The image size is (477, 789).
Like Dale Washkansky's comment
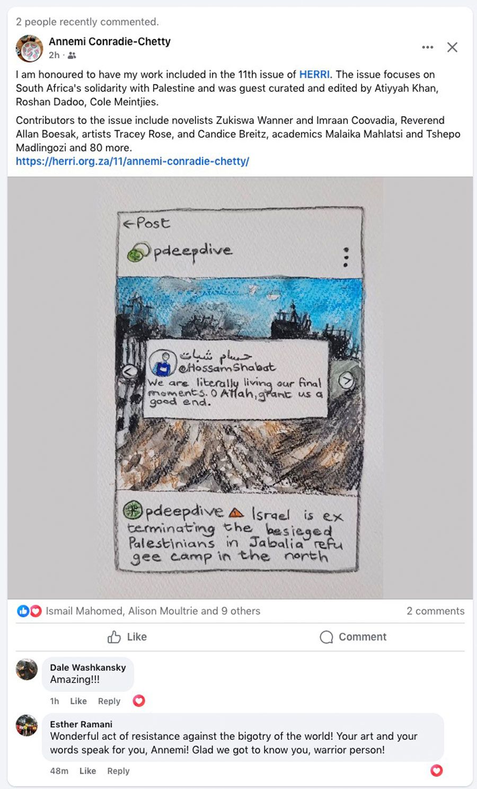tap(78, 701)
